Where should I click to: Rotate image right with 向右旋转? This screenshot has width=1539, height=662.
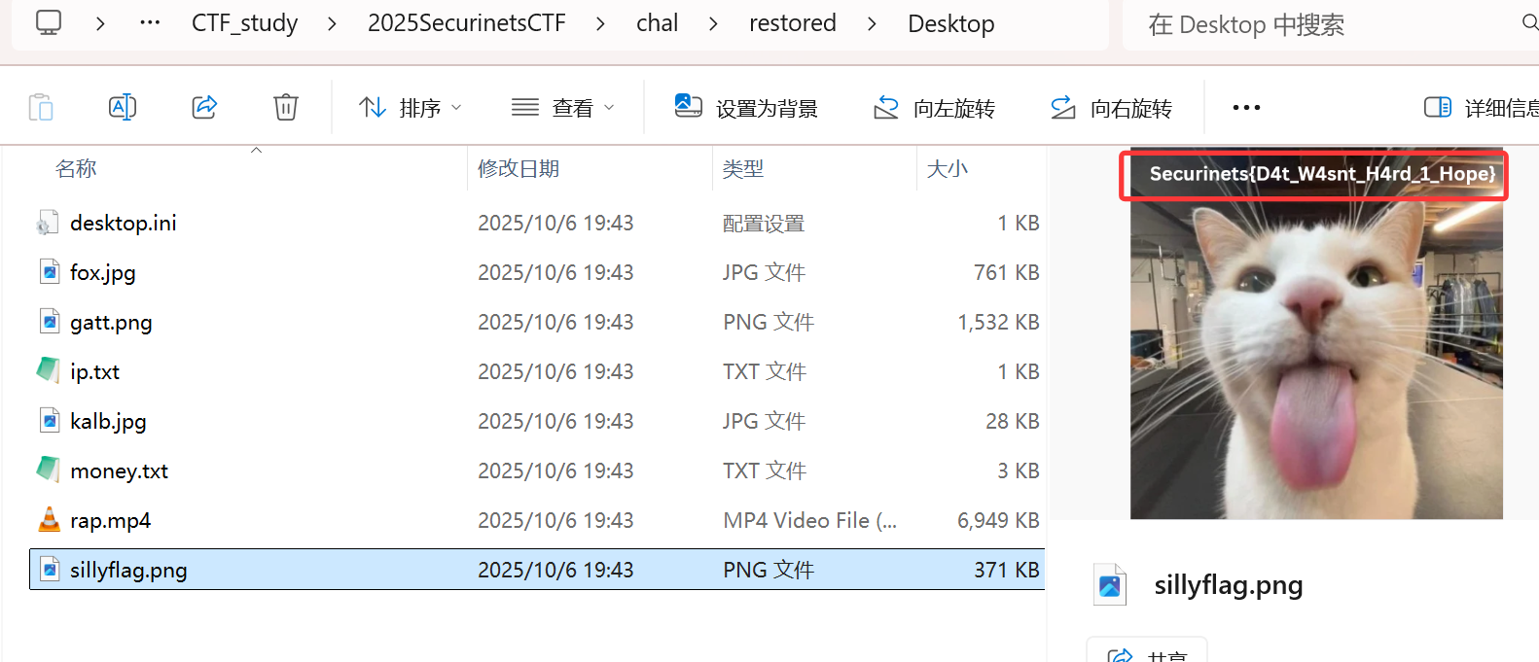click(x=1112, y=108)
